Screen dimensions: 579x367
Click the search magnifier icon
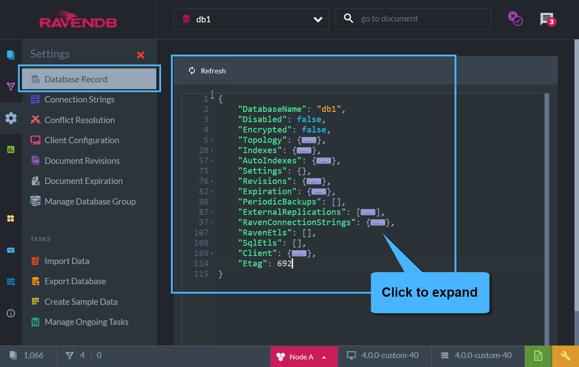[x=348, y=19]
